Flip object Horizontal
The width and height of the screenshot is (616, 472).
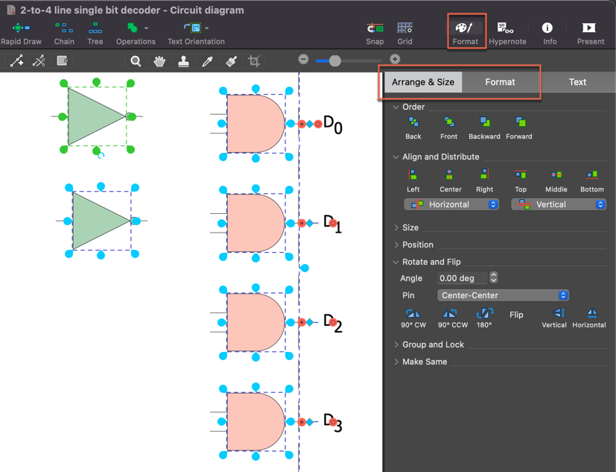coord(589,318)
